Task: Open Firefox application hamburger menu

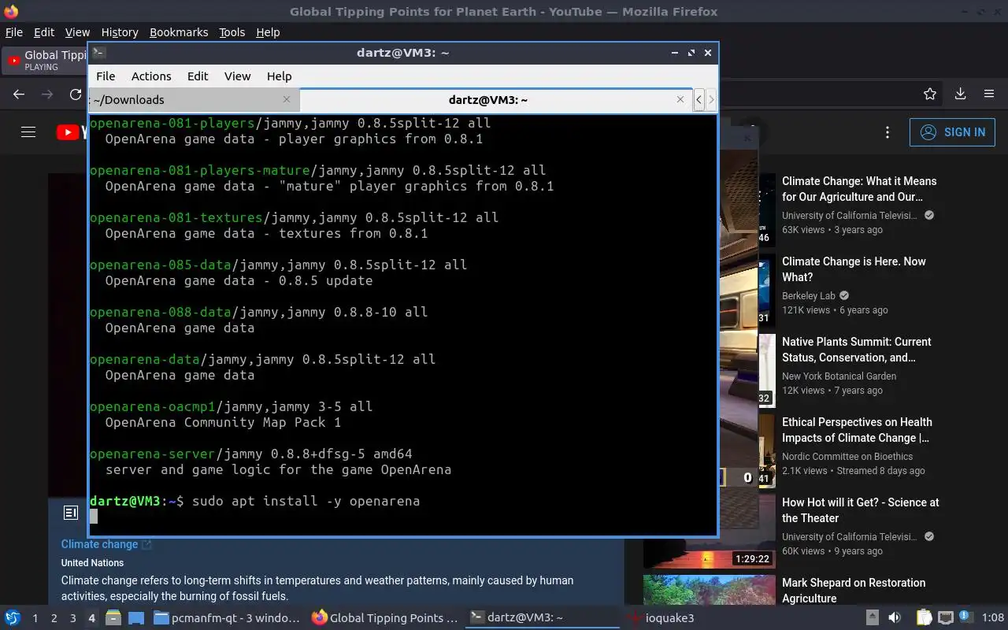Action: (989, 94)
